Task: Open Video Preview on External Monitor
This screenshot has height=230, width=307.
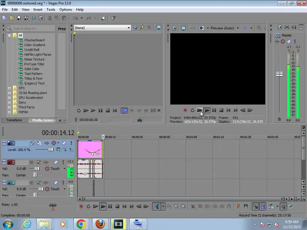Action: click(x=183, y=28)
